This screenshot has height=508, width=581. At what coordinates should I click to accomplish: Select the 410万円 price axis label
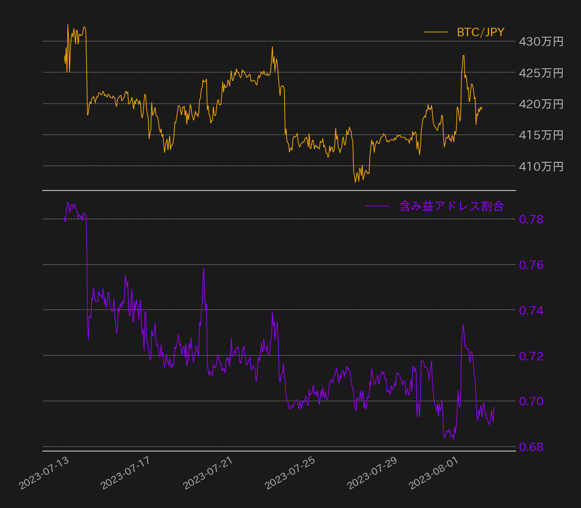coord(541,167)
